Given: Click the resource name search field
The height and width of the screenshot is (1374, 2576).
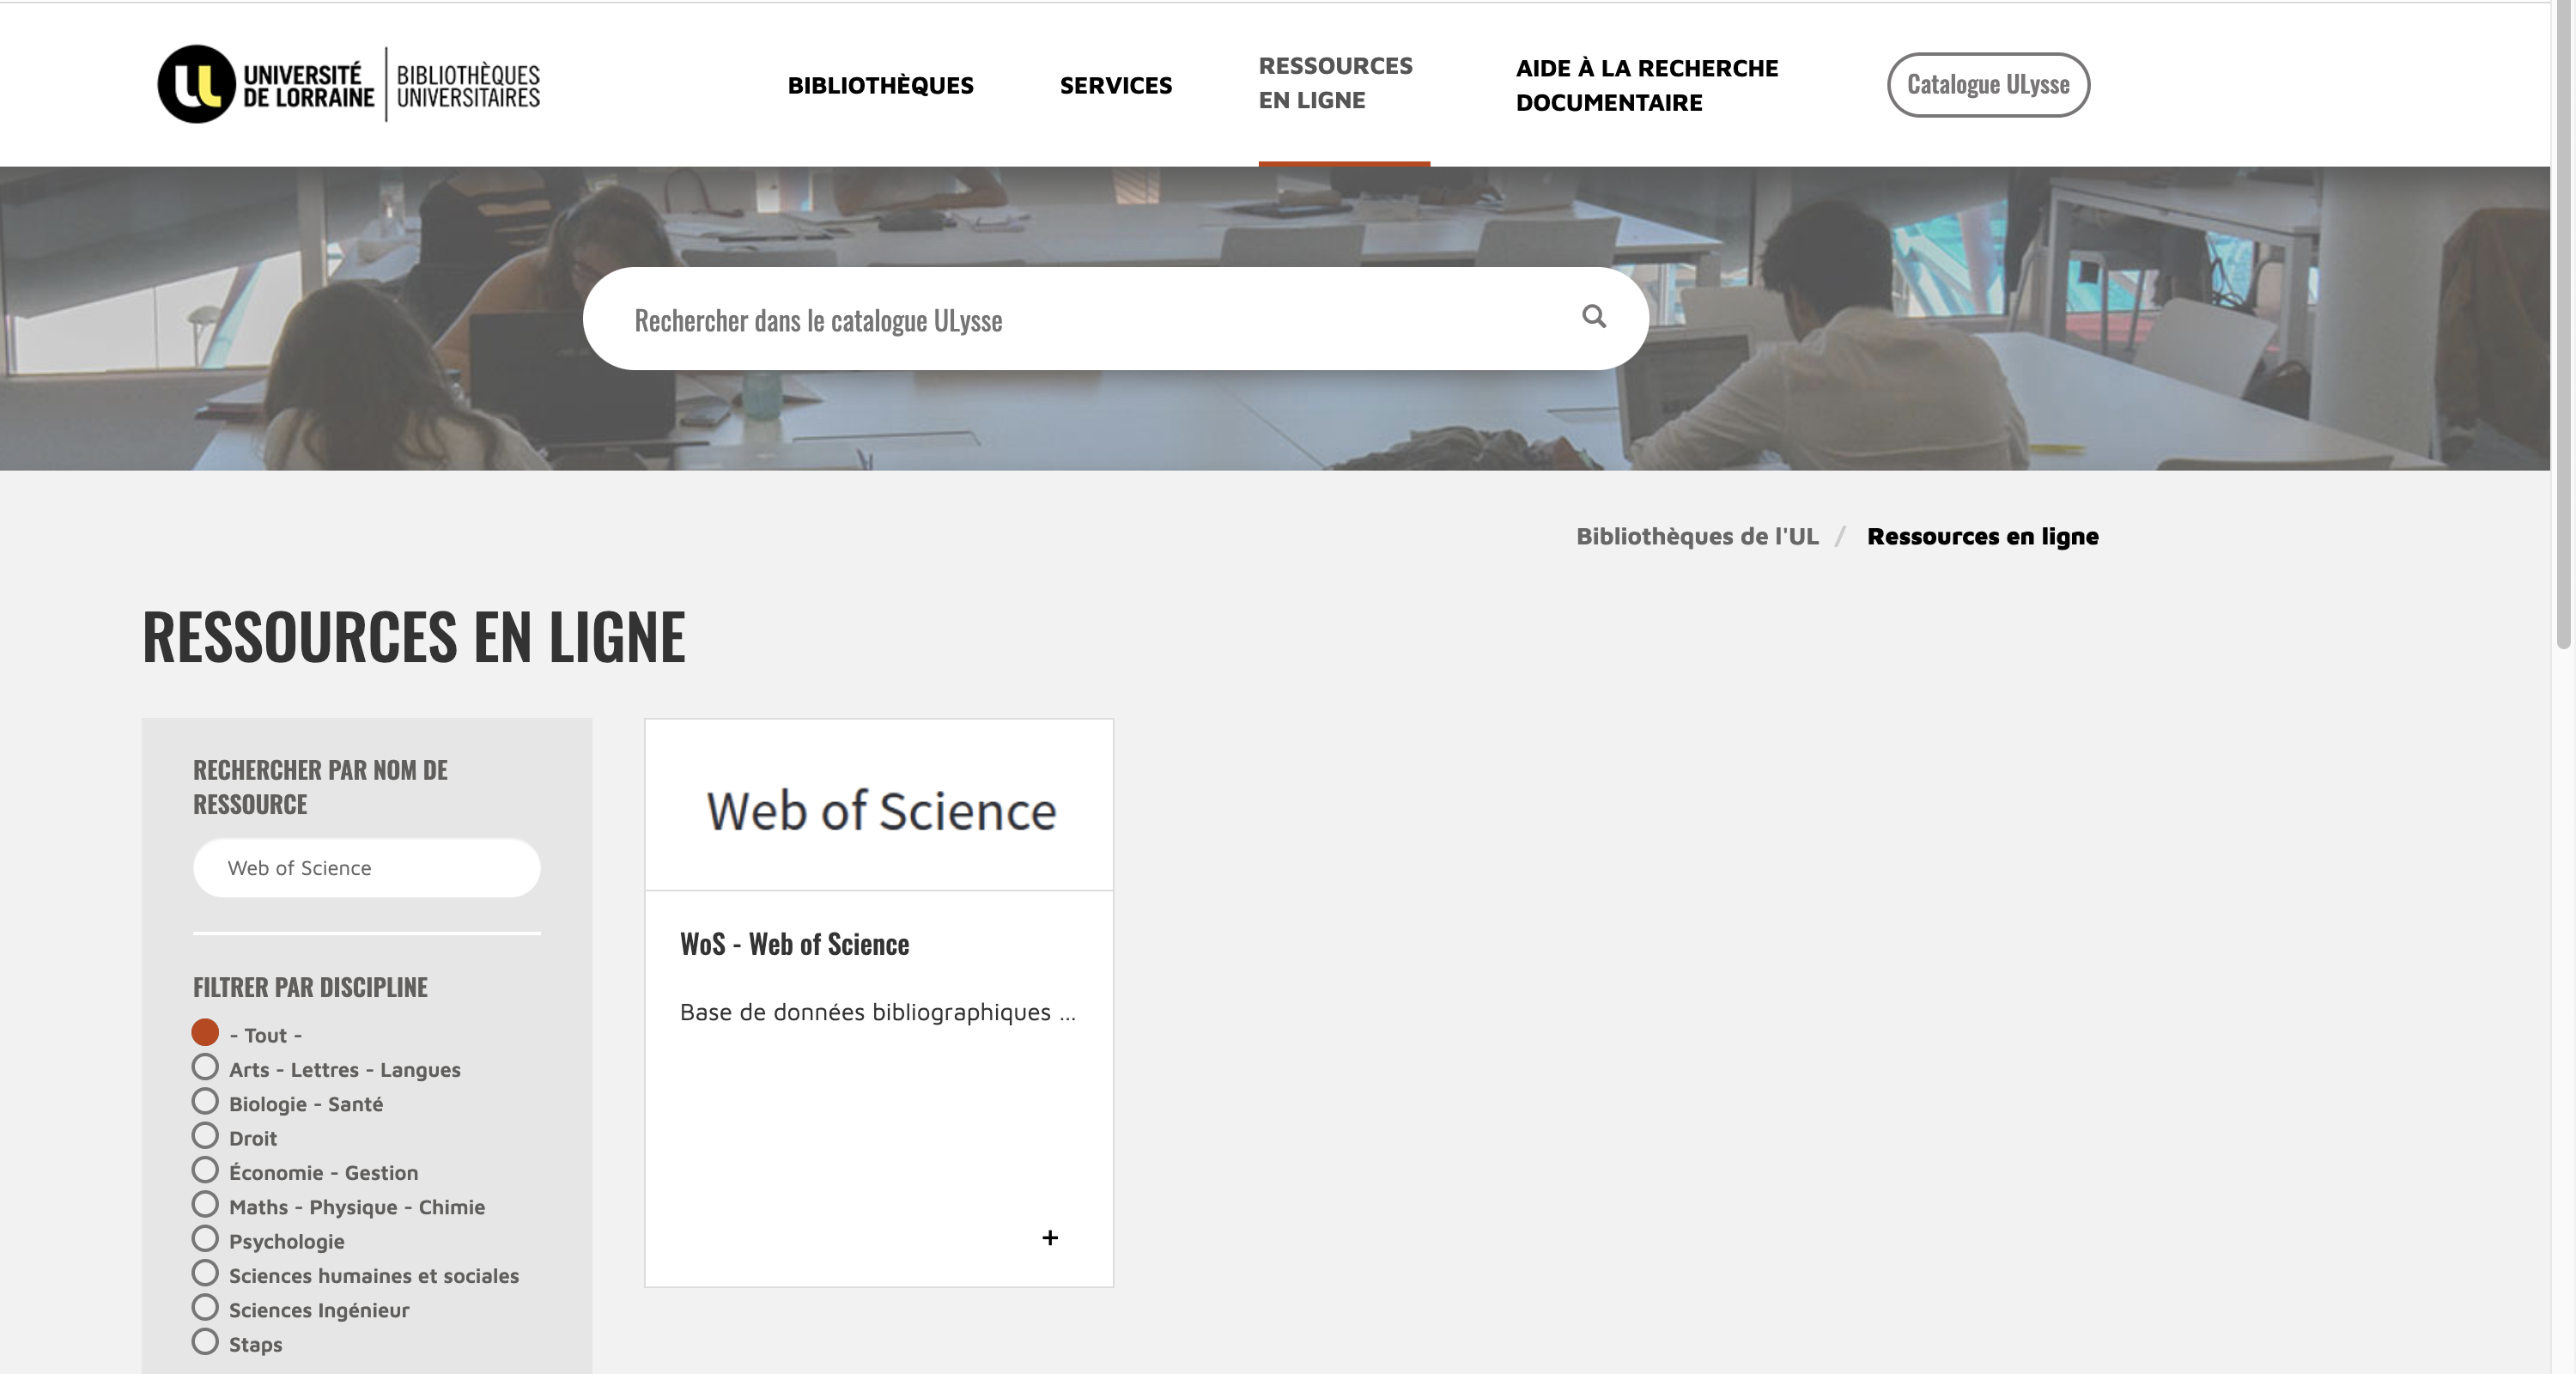Looking at the screenshot, I should pos(366,868).
